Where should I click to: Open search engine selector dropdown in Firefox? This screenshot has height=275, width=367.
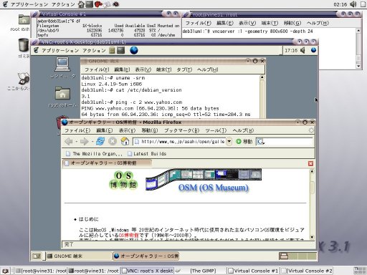pyautogui.click(x=260, y=142)
